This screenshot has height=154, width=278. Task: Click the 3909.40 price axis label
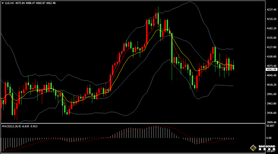(x=271, y=122)
